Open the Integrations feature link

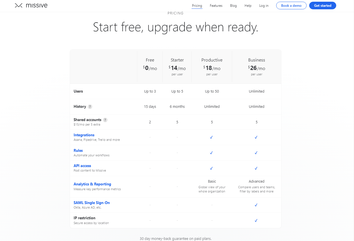click(84, 135)
